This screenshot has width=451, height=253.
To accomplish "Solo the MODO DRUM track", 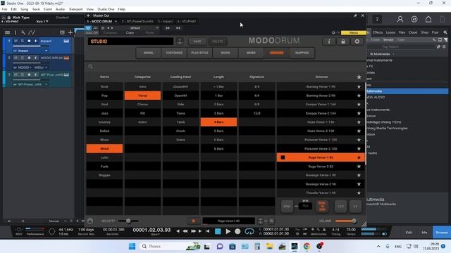I will click(22, 58).
